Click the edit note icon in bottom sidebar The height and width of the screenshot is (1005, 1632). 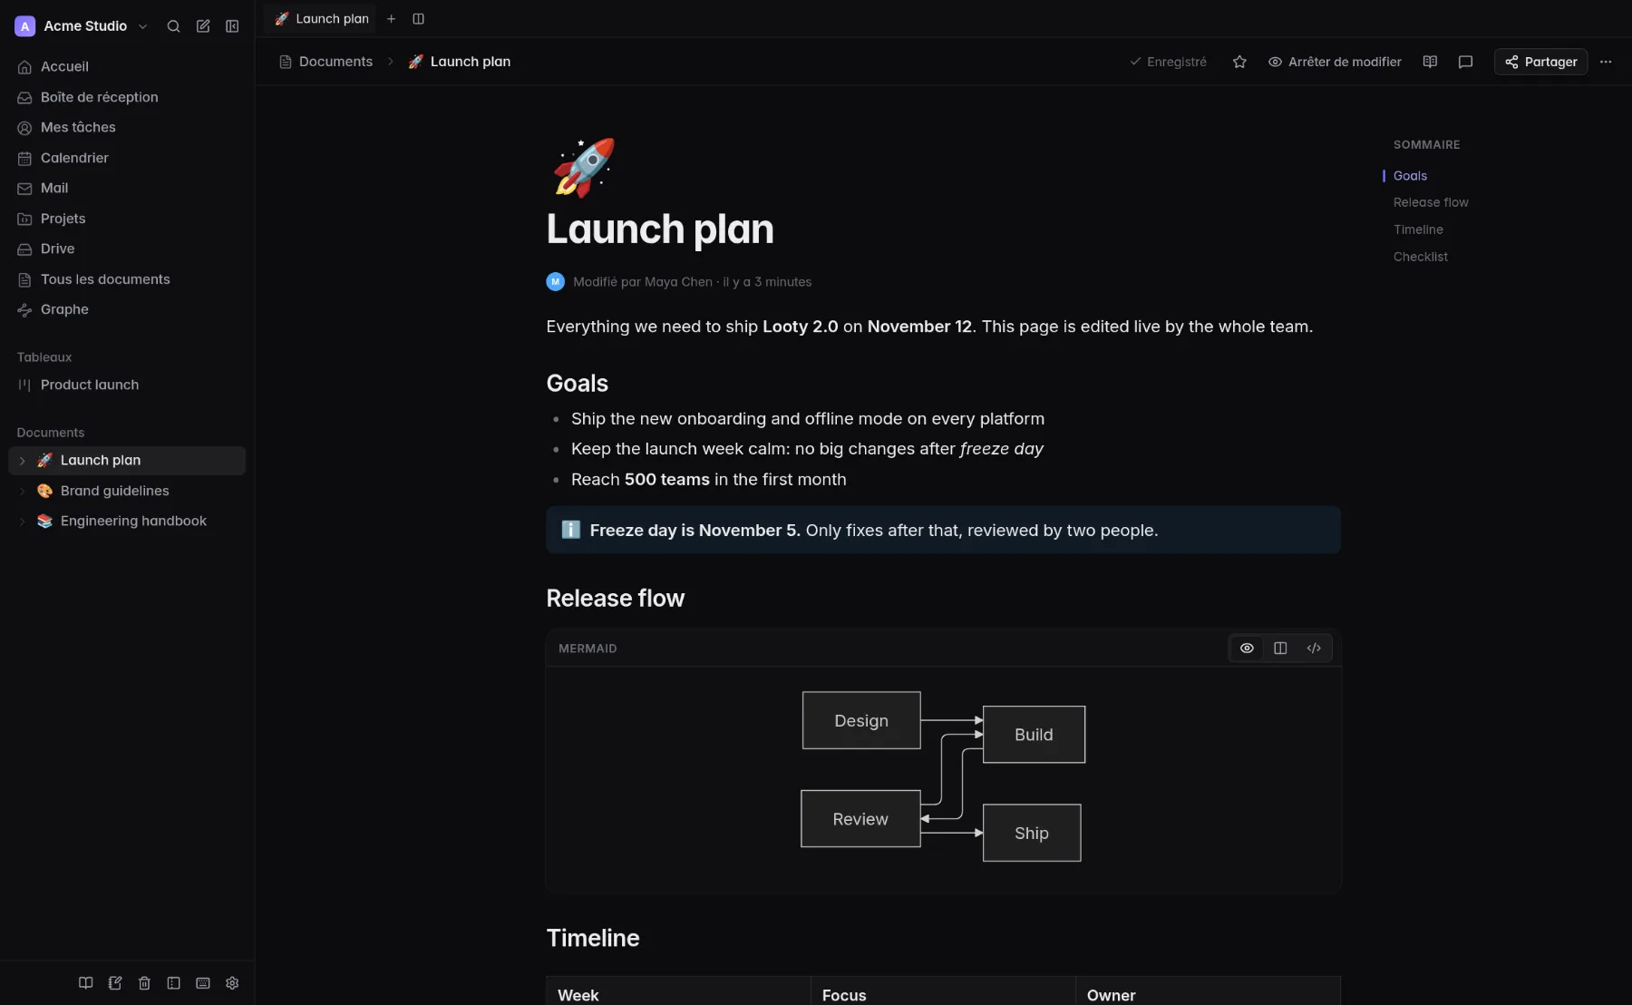(x=115, y=983)
